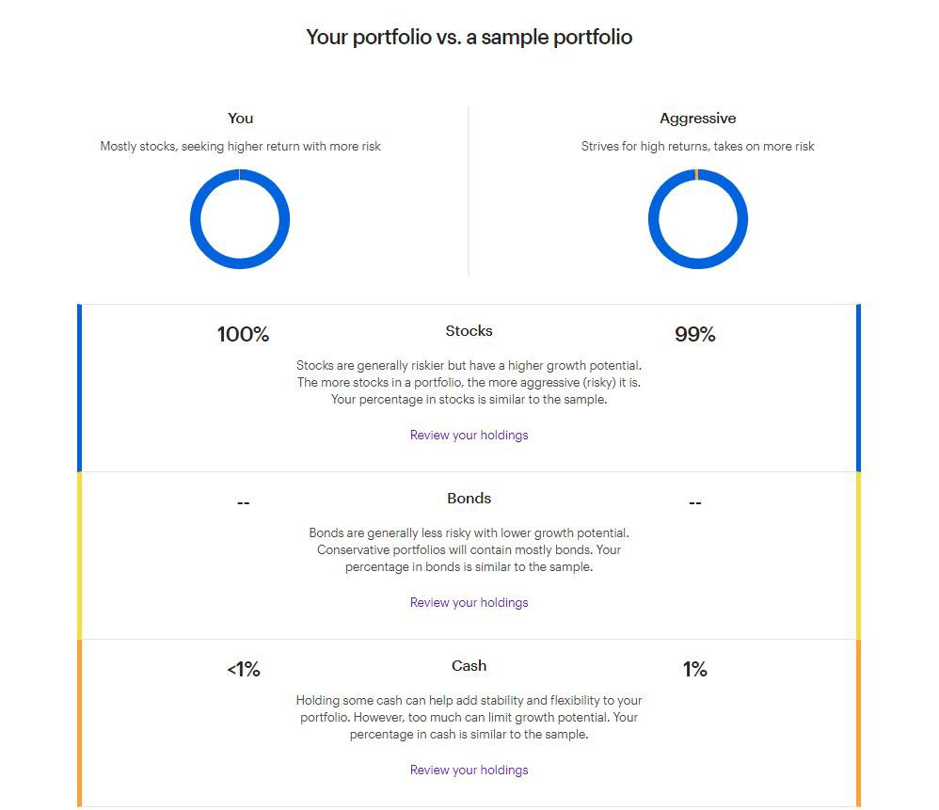Select the Stocks section heading
The height and width of the screenshot is (810, 939).
click(469, 331)
